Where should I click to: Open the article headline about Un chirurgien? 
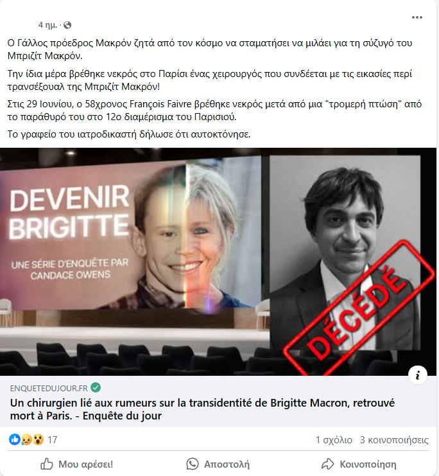coord(202,409)
